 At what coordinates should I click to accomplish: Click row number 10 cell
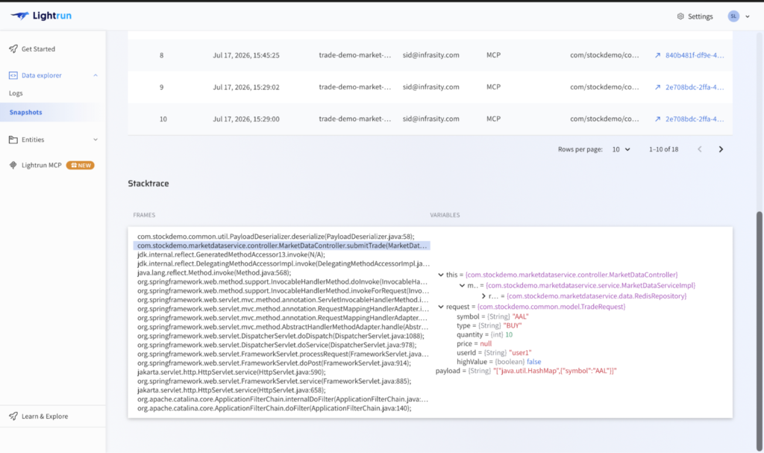coord(163,119)
